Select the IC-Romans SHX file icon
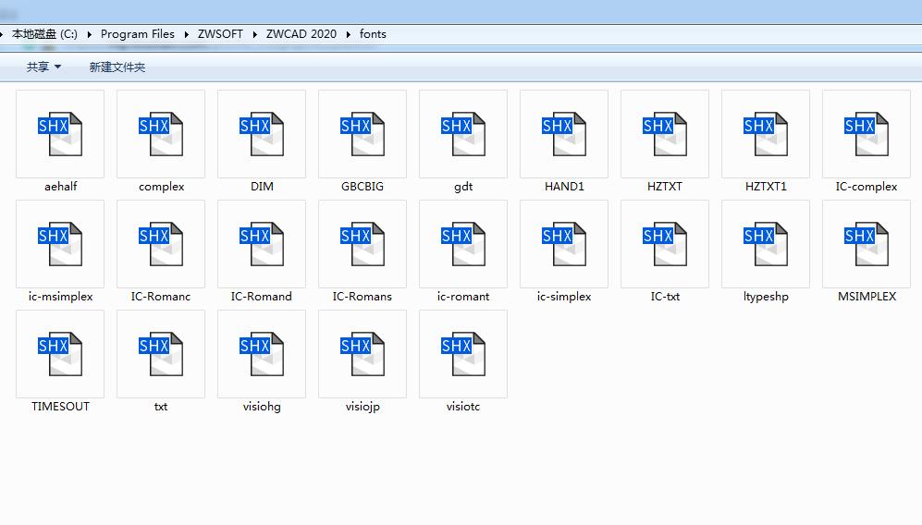This screenshot has width=922, height=525. pos(363,244)
